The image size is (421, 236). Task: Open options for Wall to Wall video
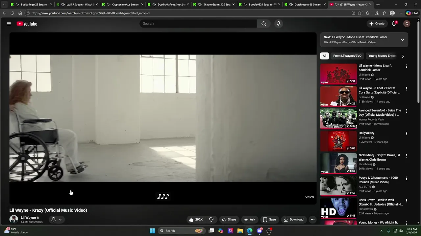pos(407,201)
